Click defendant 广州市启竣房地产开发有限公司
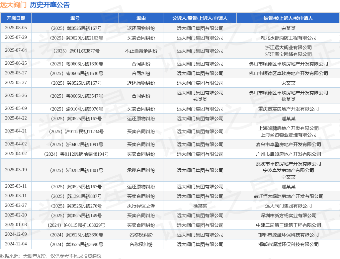The image size is (340, 259). [x=289, y=154]
